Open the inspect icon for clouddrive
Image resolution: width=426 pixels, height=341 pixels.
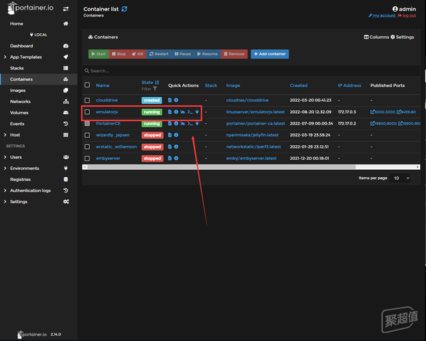click(176, 100)
